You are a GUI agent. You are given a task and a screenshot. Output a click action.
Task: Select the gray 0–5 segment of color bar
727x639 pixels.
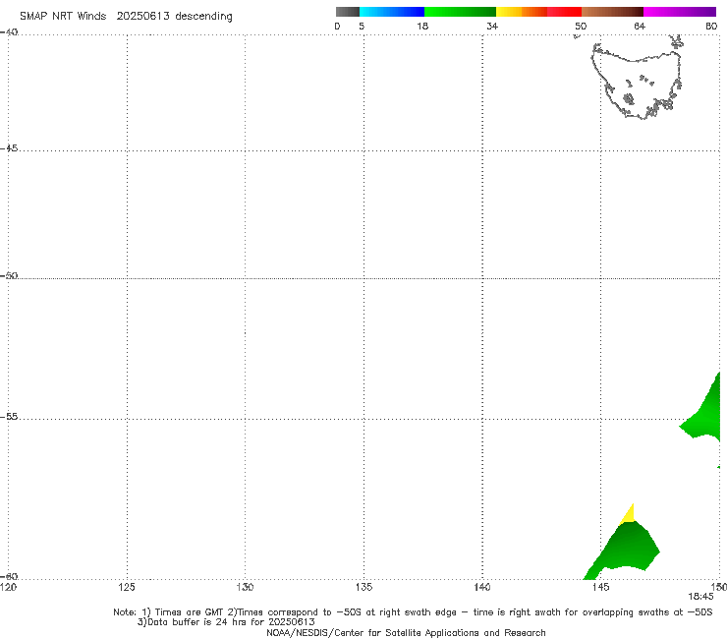click(348, 12)
